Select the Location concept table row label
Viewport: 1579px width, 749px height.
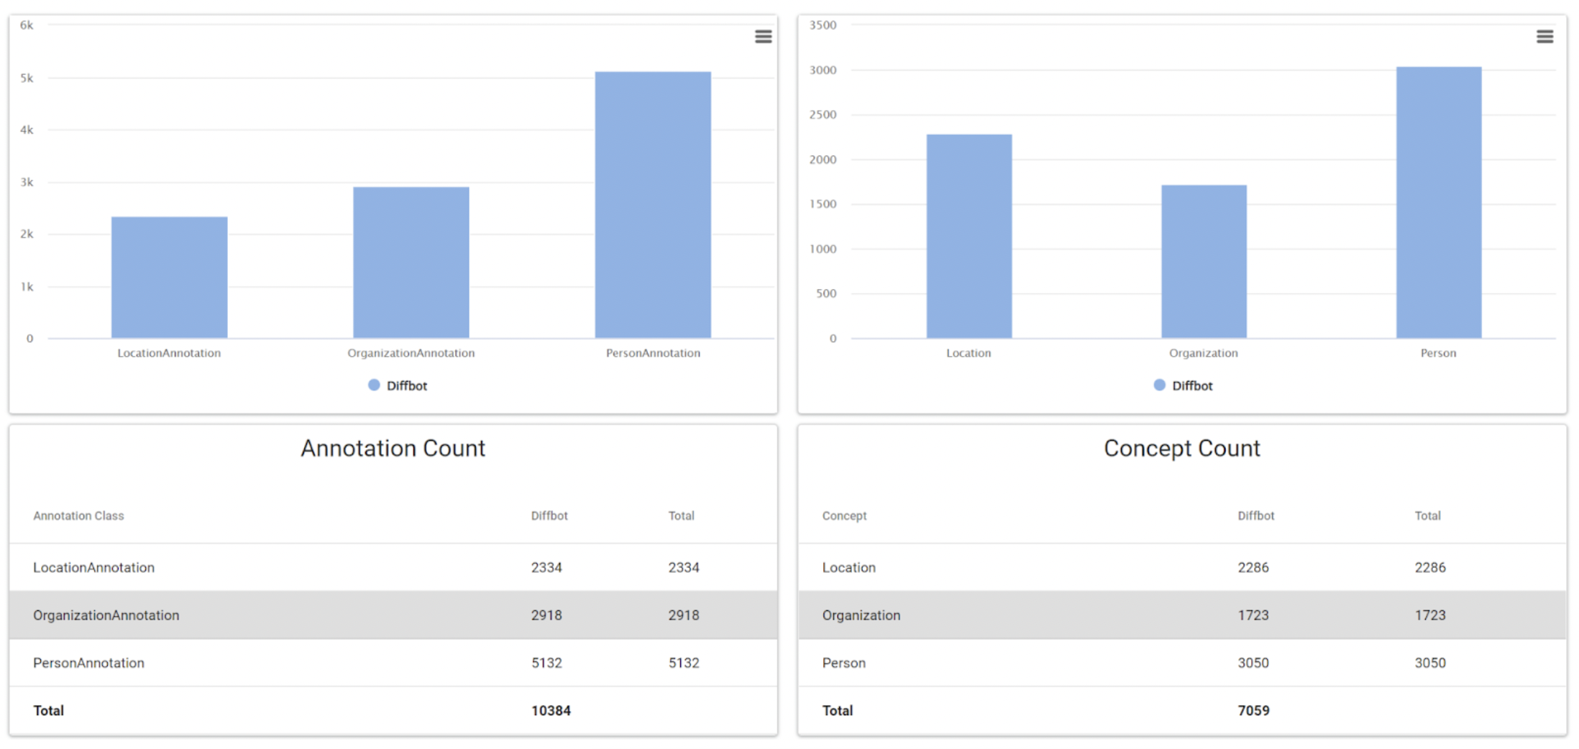click(x=848, y=568)
